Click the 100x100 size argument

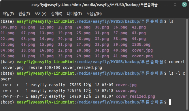(x=52, y=67)
